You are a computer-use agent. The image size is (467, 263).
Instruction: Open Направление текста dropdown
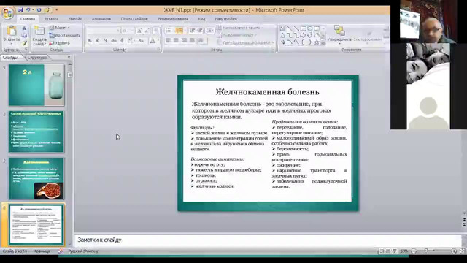click(x=239, y=28)
